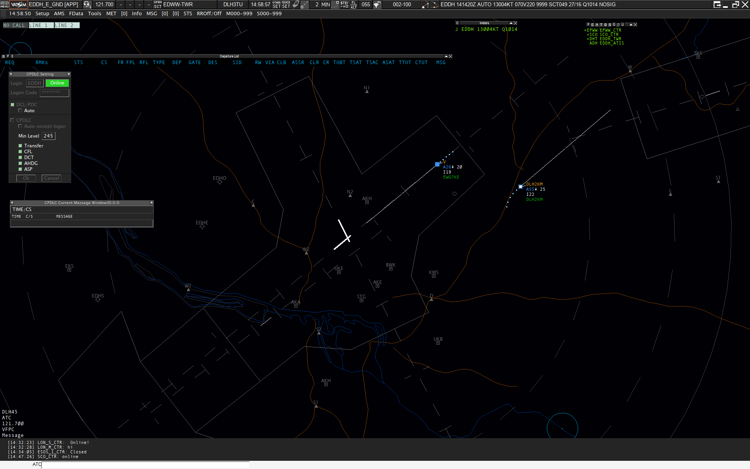Click the headset voice connection icon
The width and height of the screenshot is (750, 469).
coord(87,4)
